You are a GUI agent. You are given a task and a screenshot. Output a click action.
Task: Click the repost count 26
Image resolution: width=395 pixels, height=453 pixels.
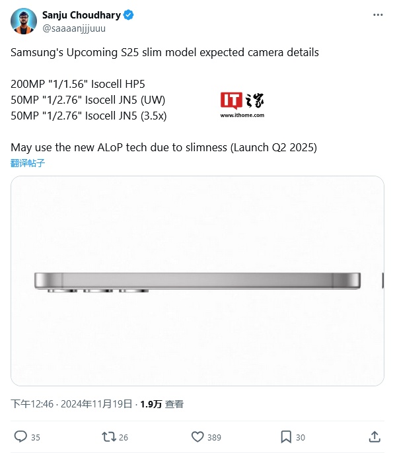(x=124, y=437)
